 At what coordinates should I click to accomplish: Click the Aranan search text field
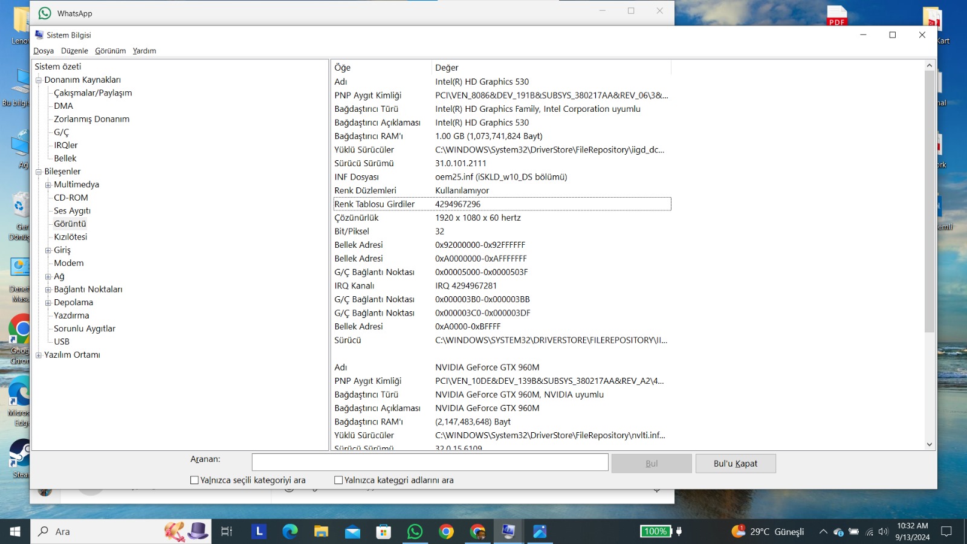click(430, 462)
